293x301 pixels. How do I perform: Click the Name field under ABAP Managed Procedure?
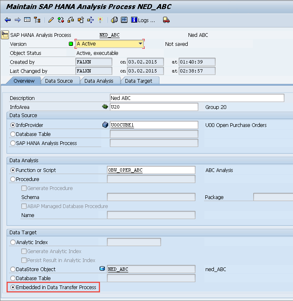pos(151,215)
